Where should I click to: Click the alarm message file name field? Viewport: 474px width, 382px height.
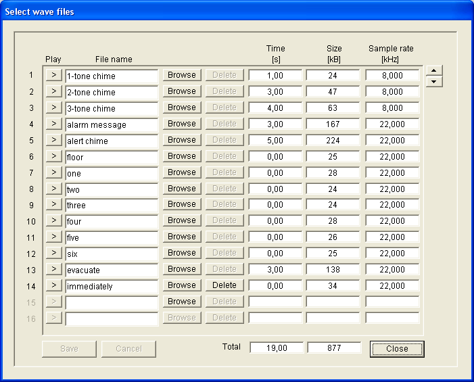click(112, 125)
